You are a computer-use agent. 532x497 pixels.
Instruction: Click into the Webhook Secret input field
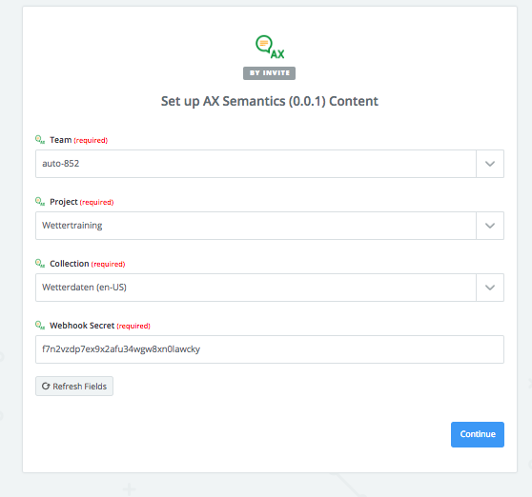270,349
